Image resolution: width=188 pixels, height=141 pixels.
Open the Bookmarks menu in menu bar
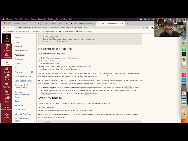coord(42,19)
